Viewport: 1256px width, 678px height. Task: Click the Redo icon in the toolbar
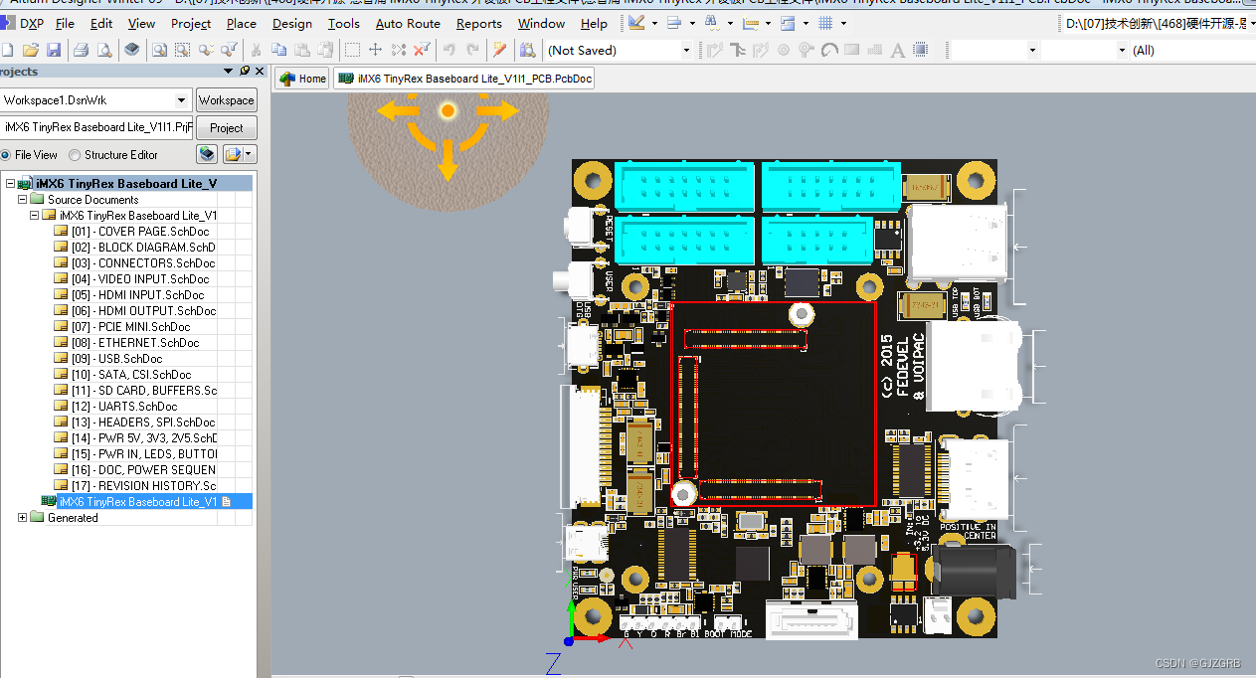coord(472,50)
